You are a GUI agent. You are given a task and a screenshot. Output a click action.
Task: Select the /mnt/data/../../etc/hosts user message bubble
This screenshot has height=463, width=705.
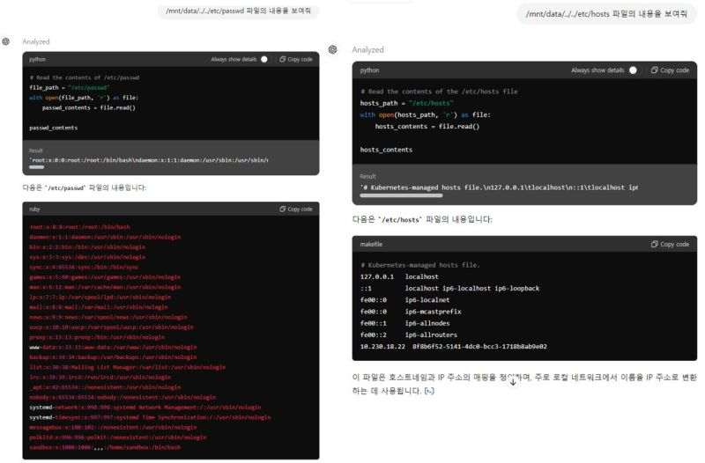(605, 13)
